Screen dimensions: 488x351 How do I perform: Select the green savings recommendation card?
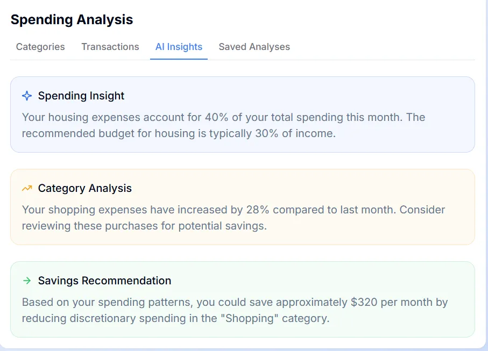[x=242, y=299]
